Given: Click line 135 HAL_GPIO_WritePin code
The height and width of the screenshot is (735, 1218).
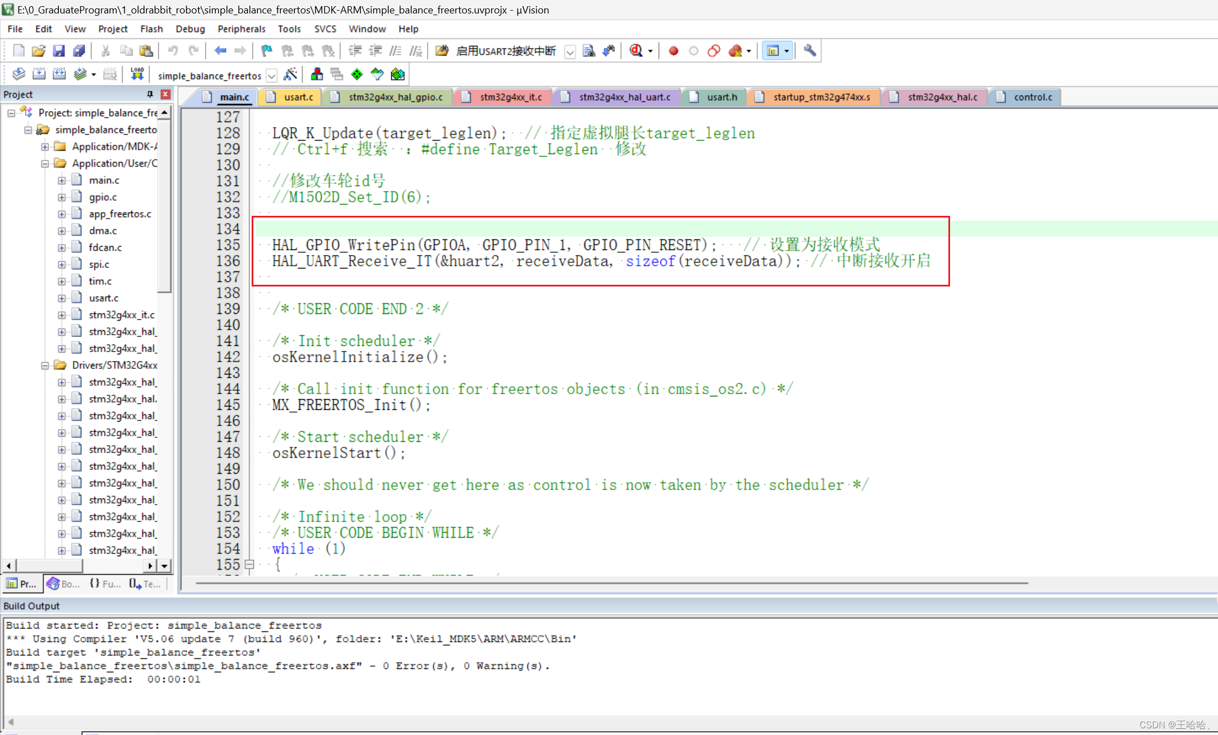Looking at the screenshot, I should point(494,245).
